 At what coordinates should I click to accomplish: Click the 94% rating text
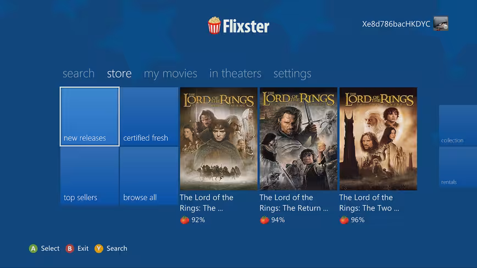point(278,220)
